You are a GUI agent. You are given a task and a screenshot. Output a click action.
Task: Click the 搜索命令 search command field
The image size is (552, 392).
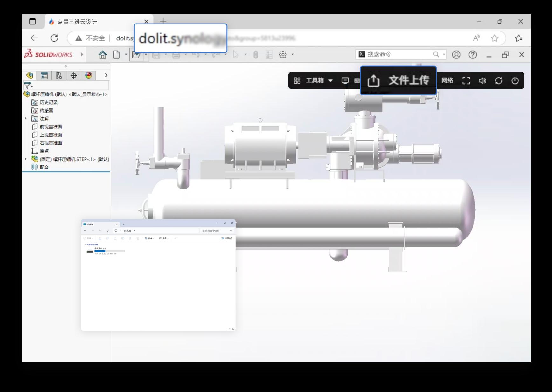pos(397,54)
